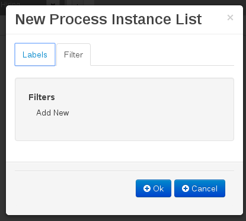
Task: Click the plus icon on Ok button
Action: [x=147, y=188]
